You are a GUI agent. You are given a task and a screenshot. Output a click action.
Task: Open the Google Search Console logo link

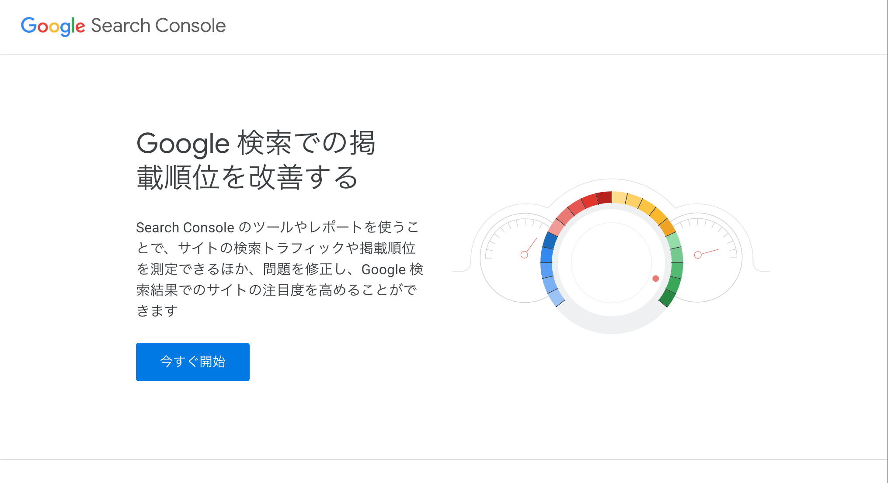click(123, 26)
